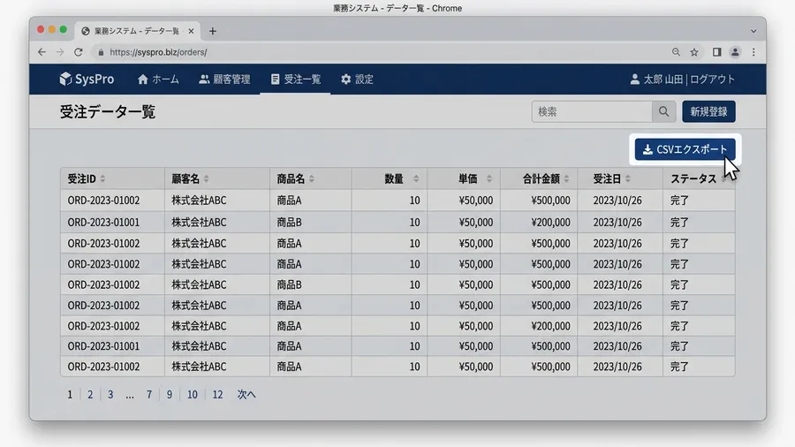Image resolution: width=795 pixels, height=447 pixels.
Task: Open the zoom magnifier icon in the address bar
Action: [676, 52]
